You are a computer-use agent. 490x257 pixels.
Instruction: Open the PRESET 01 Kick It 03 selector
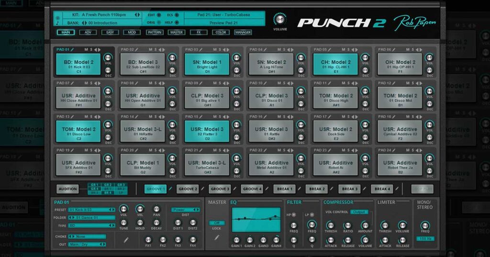pyautogui.click(x=92, y=210)
